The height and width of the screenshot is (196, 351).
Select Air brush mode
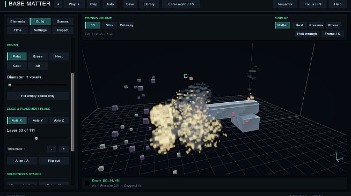coord(38,66)
